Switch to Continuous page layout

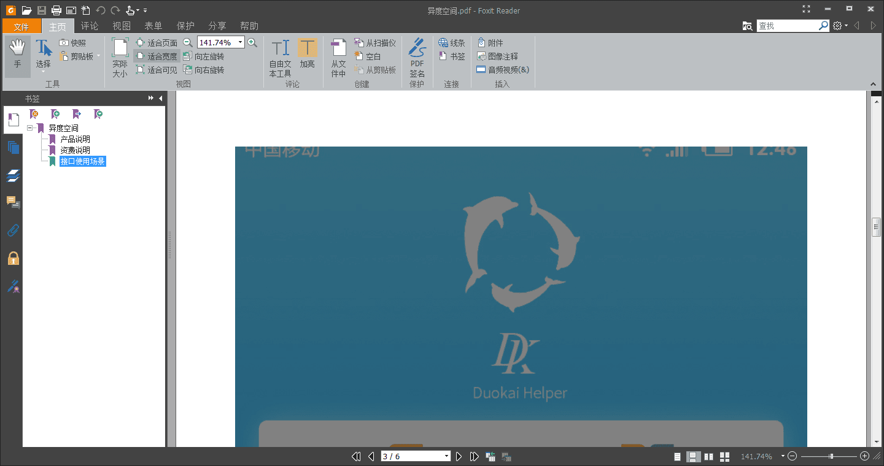tap(694, 456)
